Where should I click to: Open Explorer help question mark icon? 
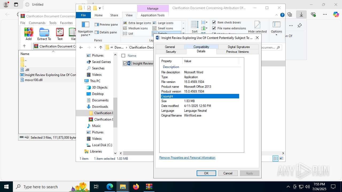click(282, 15)
